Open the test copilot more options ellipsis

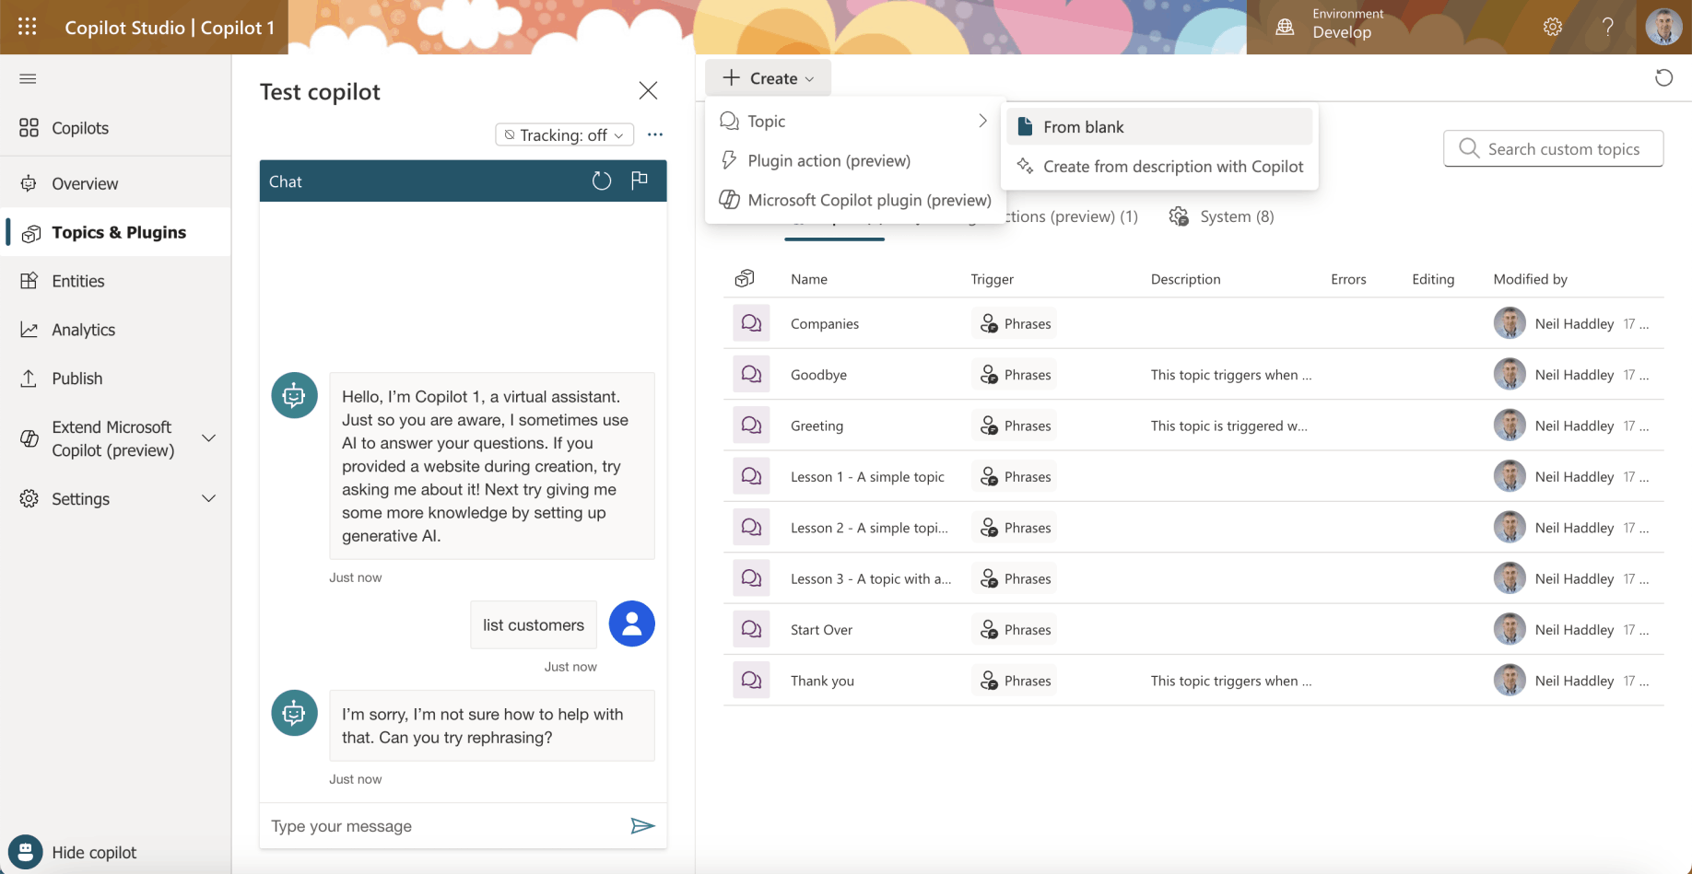click(655, 134)
